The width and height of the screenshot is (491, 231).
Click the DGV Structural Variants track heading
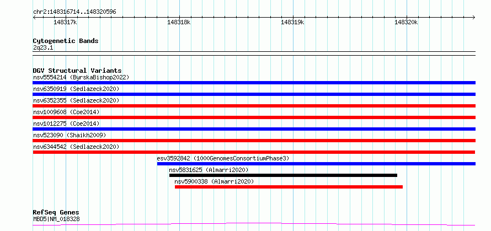[77, 71]
